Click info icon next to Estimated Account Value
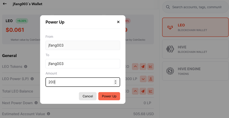Image resolution: width=229 pixels, height=118 pixels. point(49,114)
